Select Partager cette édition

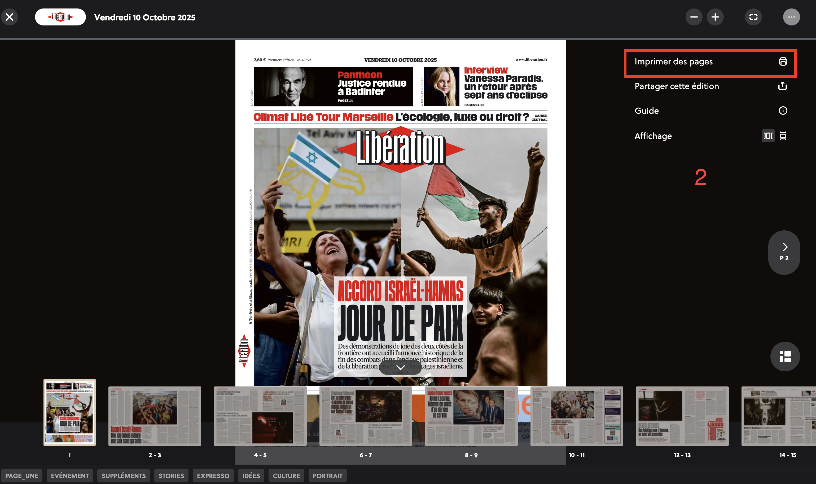[x=710, y=86]
